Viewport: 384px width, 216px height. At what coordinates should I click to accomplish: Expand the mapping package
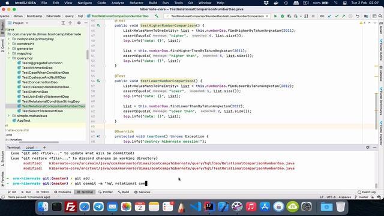click(x=8, y=53)
